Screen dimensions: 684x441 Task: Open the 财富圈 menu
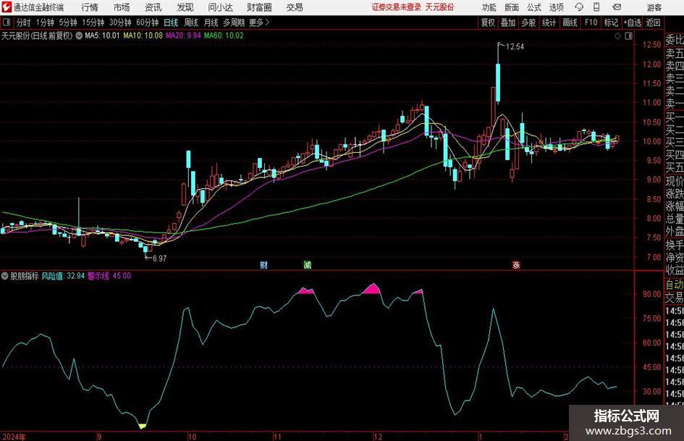coord(259,7)
